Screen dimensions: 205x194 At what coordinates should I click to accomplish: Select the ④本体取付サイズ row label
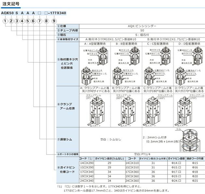click(68, 39)
